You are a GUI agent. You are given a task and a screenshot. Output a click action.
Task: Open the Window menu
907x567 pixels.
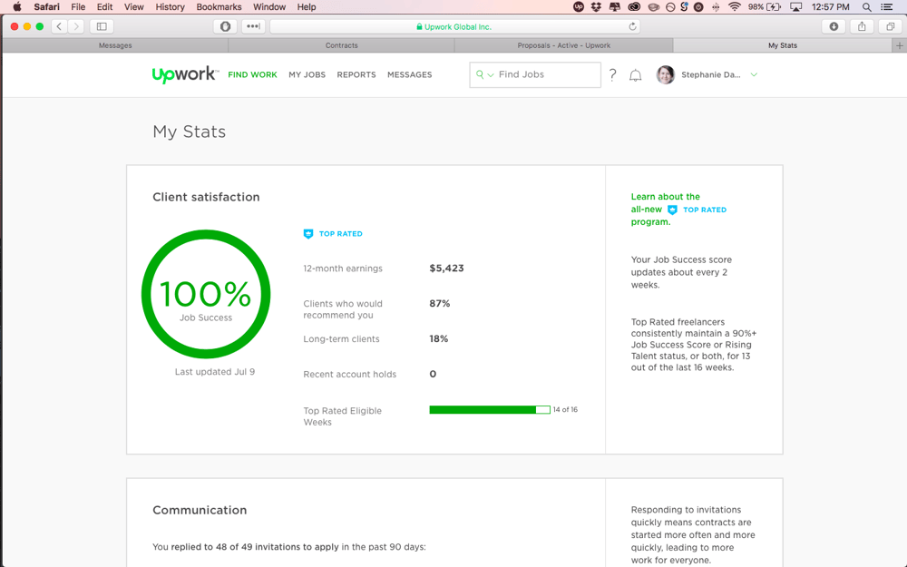tap(269, 7)
